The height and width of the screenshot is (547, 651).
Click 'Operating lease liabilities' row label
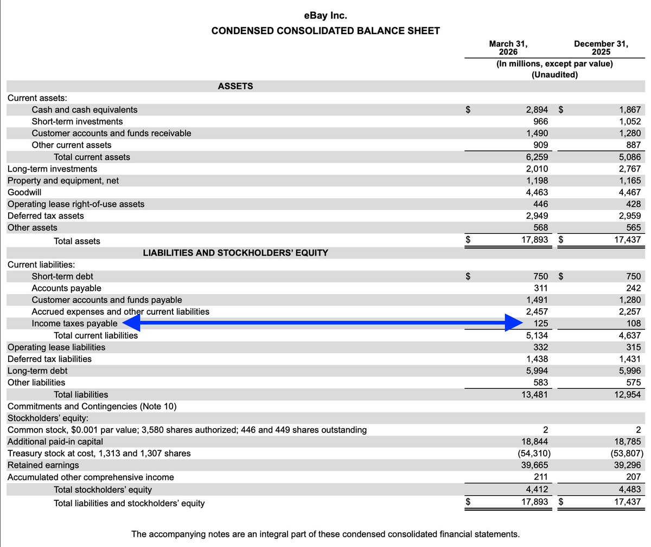56,347
